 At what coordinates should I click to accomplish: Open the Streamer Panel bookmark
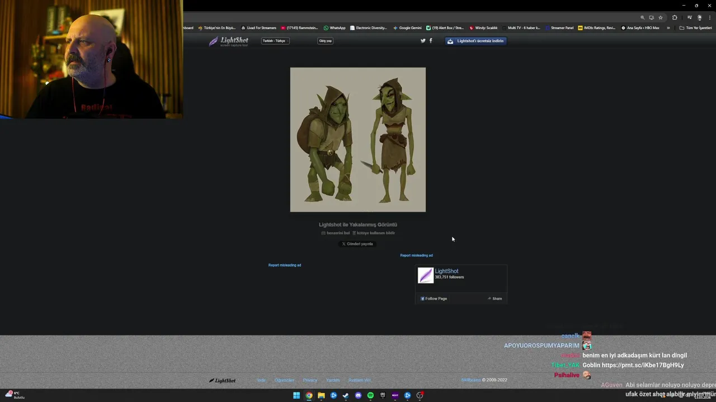(x=559, y=28)
